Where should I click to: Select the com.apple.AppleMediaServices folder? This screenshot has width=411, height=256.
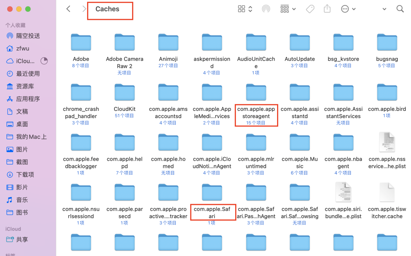coord(212,92)
